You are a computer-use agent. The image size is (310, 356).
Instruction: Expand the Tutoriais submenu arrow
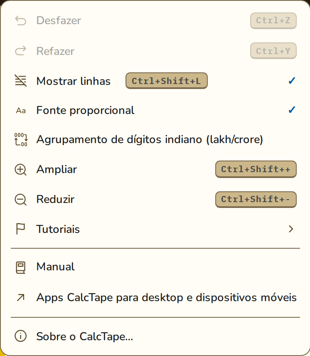[x=291, y=229]
